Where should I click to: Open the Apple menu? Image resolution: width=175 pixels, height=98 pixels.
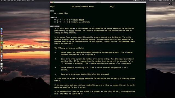coord(2,1)
